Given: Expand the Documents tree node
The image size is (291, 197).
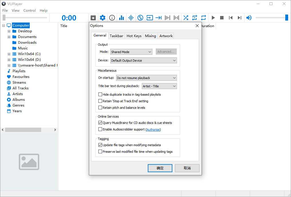Looking at the screenshot, I should coord(9,37).
